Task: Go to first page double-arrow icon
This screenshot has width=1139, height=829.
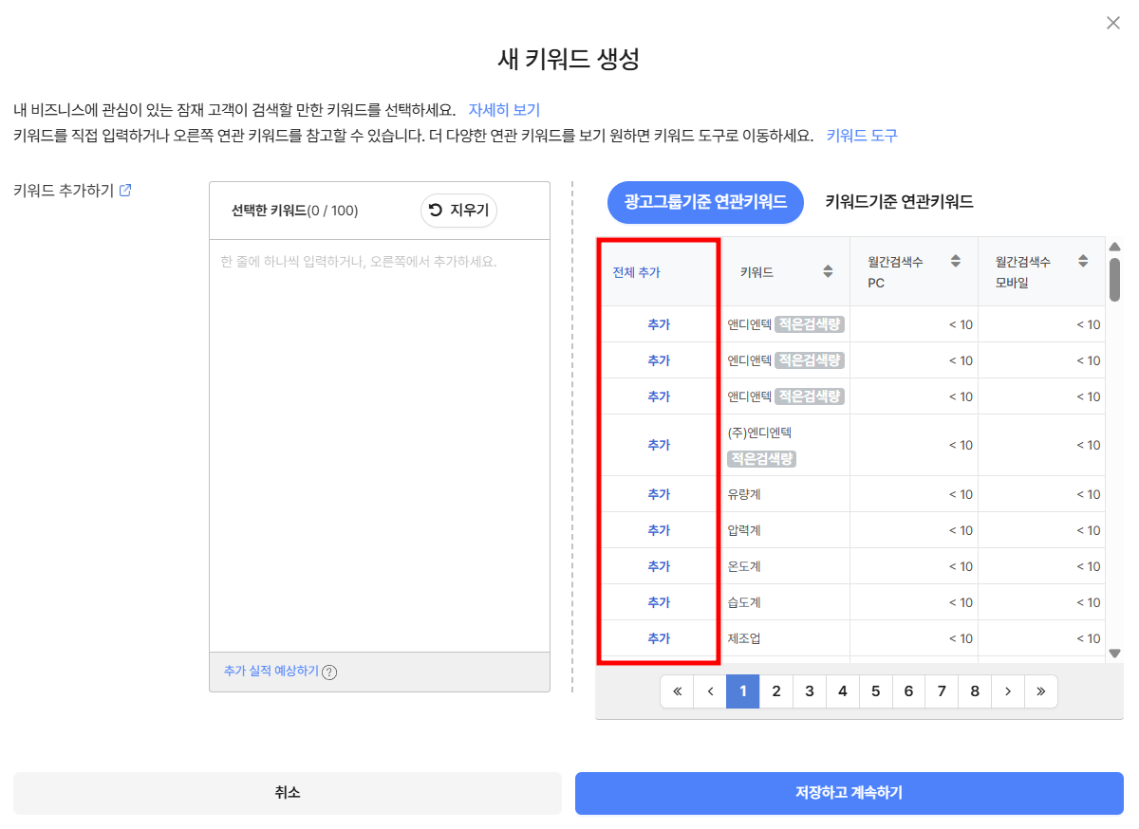Action: click(x=677, y=691)
